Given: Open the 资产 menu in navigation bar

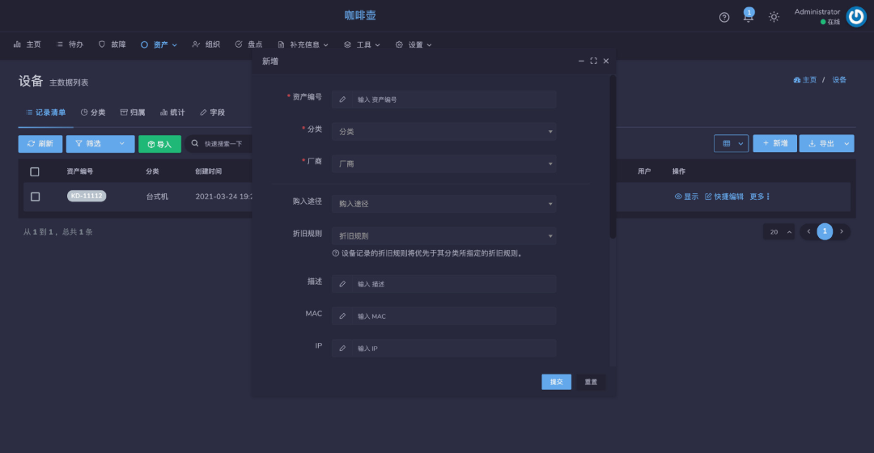Looking at the screenshot, I should (x=159, y=44).
